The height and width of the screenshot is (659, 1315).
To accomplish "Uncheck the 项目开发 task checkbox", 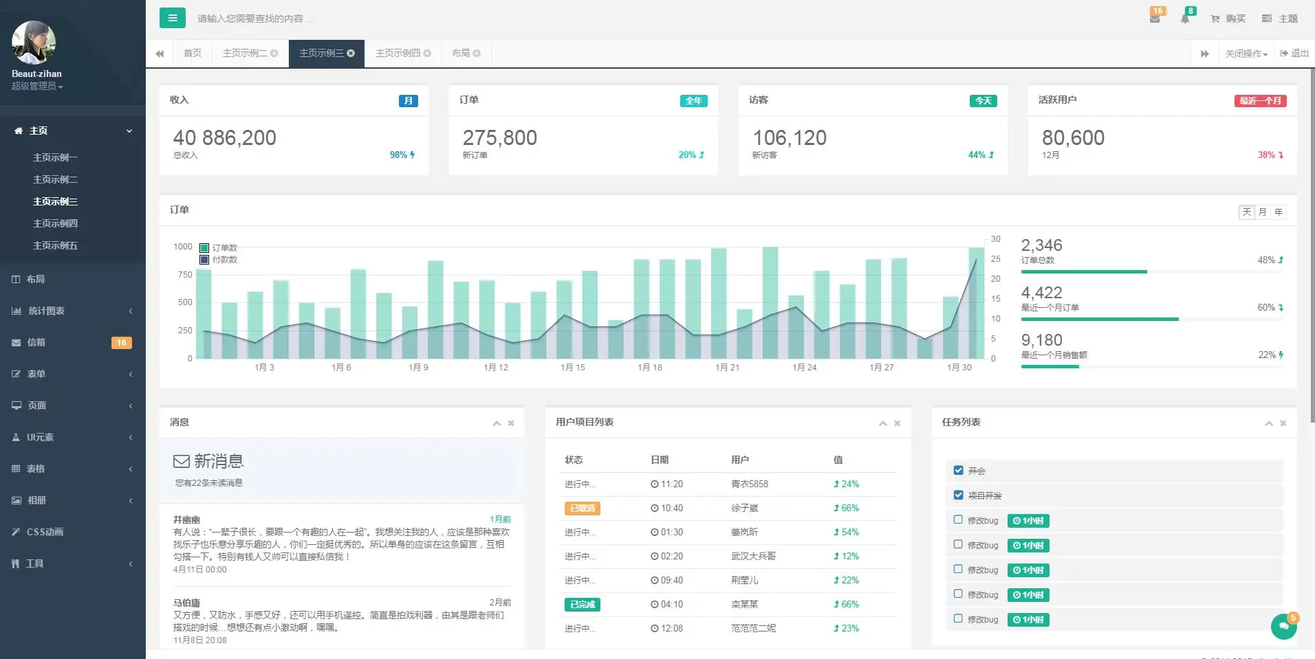I will tap(958, 495).
